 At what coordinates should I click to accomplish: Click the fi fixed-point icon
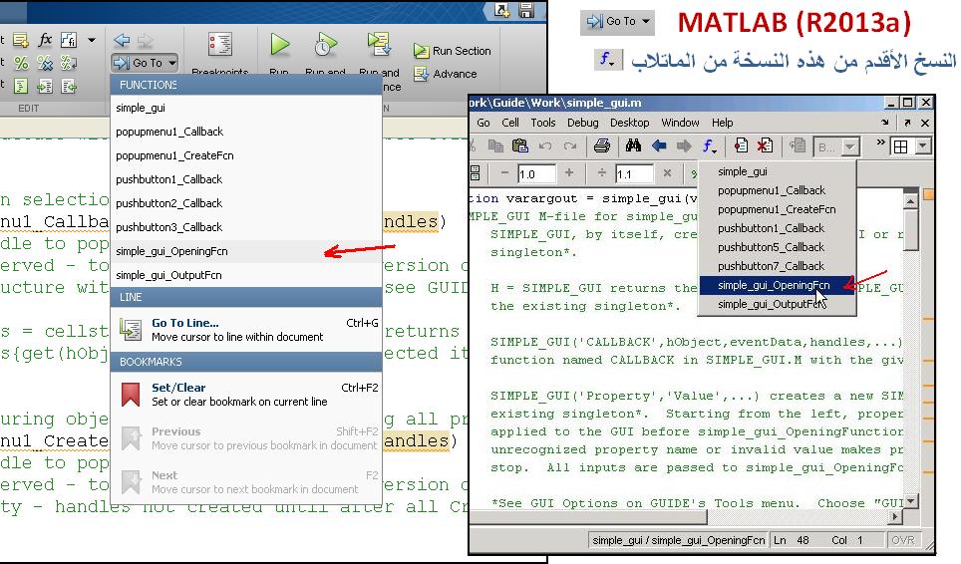[x=69, y=41]
